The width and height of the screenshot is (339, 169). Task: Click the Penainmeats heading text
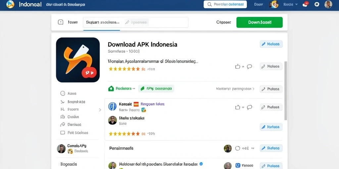pyautogui.click(x=121, y=148)
